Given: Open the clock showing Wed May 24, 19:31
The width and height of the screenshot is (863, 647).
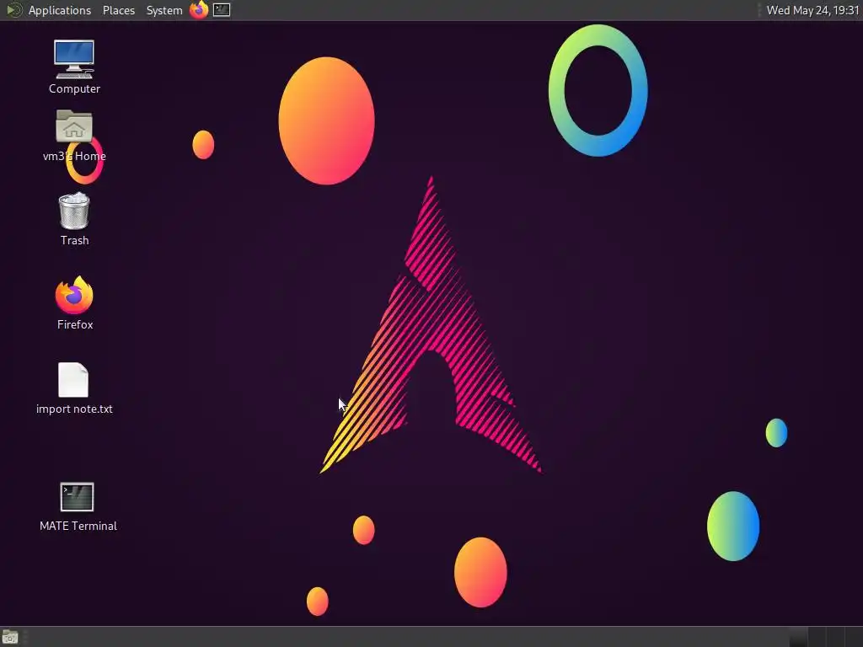Looking at the screenshot, I should [x=812, y=10].
